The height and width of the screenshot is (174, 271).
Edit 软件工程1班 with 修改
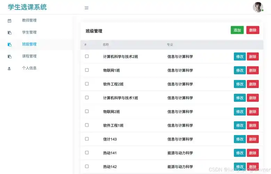coord(240,125)
